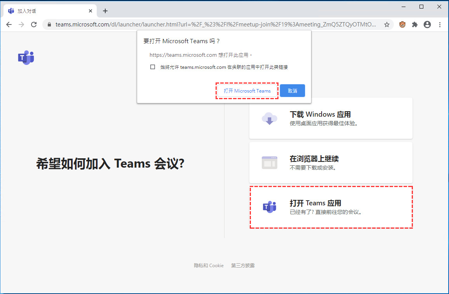Image resolution: width=449 pixels, height=294 pixels.
Task: Click 希望如何加入 Teams 会议? heading
Action: [x=110, y=164]
